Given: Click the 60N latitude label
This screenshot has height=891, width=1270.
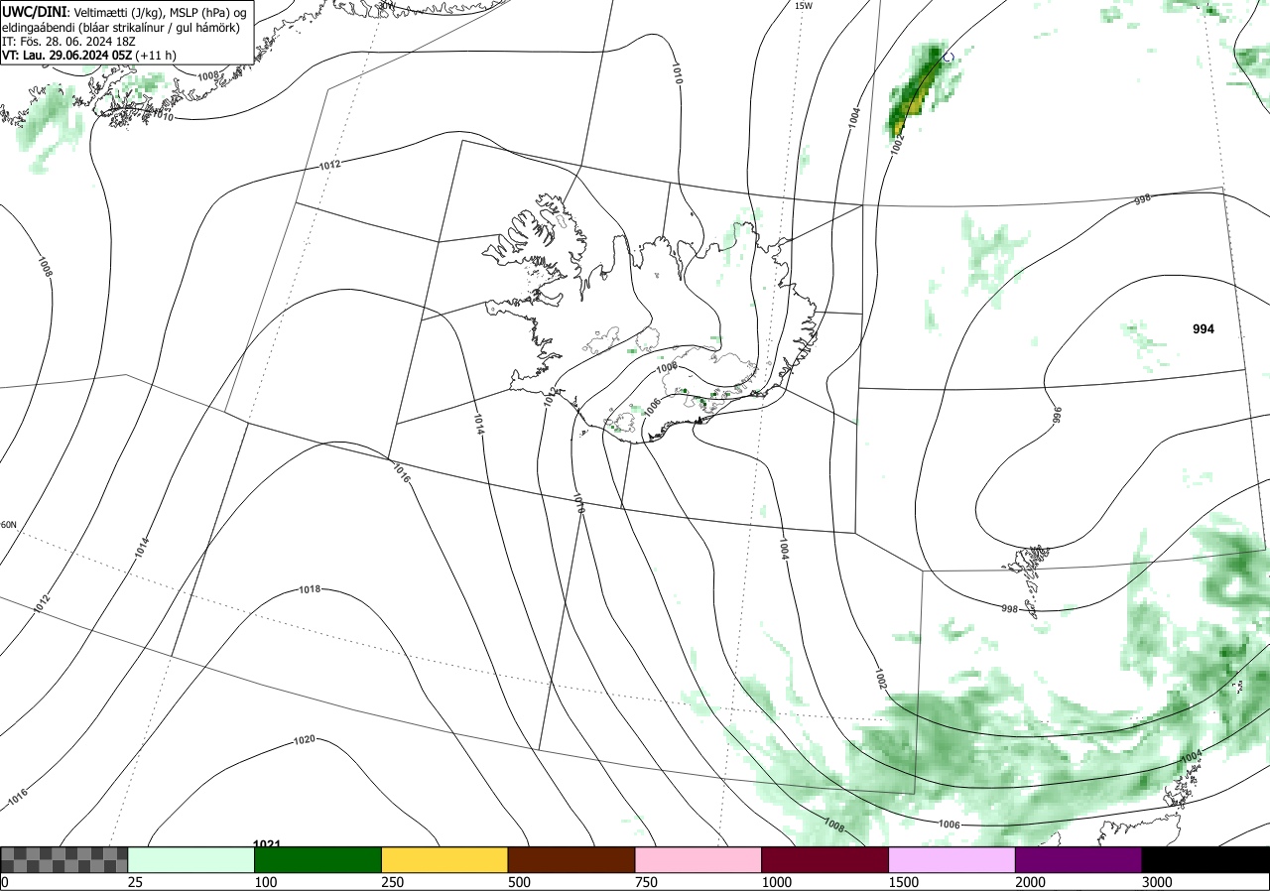Looking at the screenshot, I should [x=9, y=525].
